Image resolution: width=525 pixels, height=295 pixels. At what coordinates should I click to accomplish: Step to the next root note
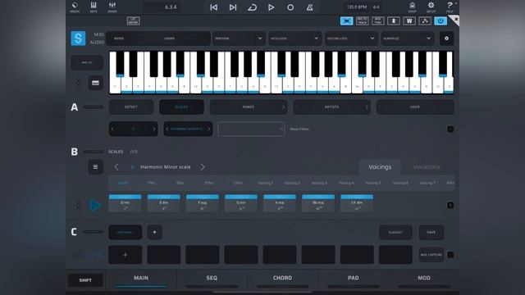(x=154, y=129)
